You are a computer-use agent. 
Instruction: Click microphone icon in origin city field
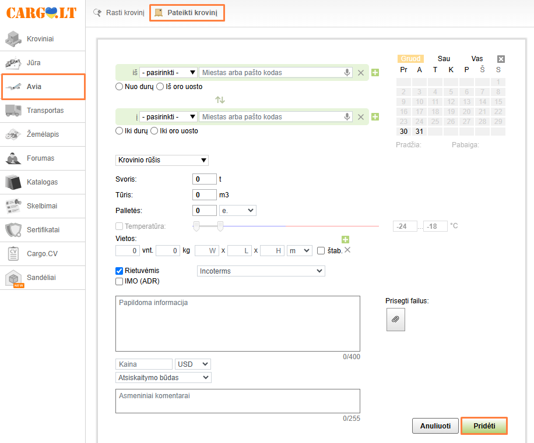pyautogui.click(x=347, y=73)
